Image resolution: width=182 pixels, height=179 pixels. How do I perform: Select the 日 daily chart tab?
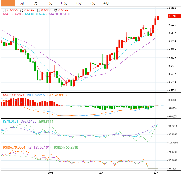click(x=8, y=3)
